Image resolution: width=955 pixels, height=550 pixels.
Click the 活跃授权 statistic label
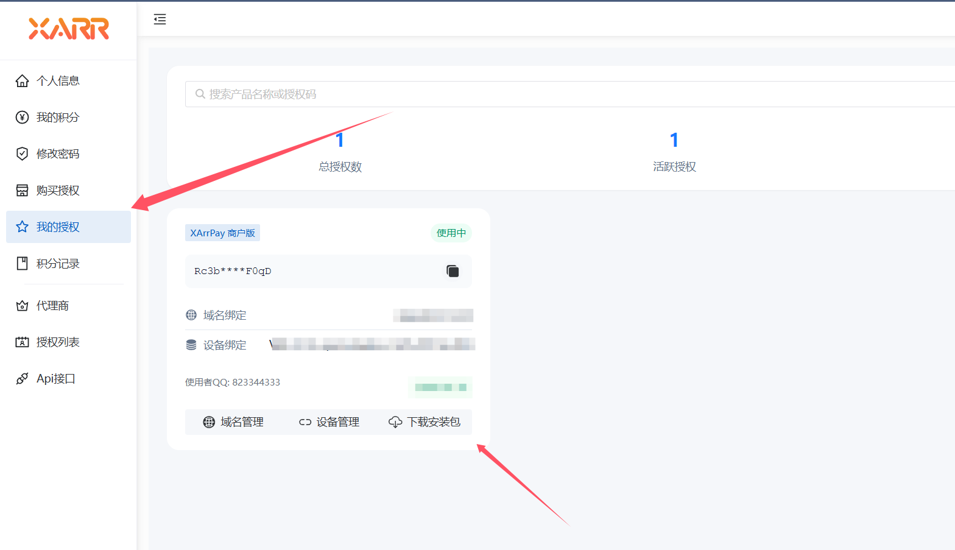(x=674, y=166)
